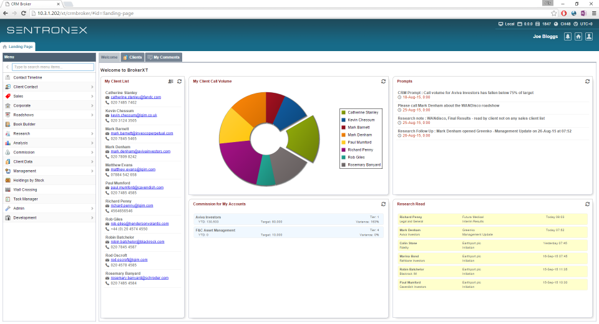This screenshot has width=599, height=324.
Task: Open Mark Denham Greenko research row
Action: 492,232
